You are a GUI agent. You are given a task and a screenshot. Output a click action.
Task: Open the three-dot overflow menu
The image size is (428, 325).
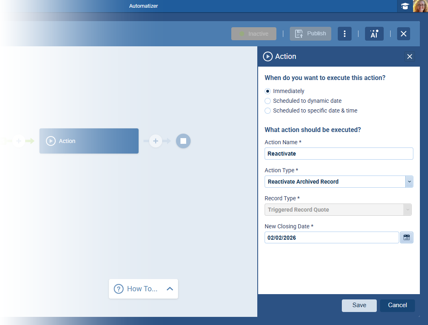(x=344, y=34)
